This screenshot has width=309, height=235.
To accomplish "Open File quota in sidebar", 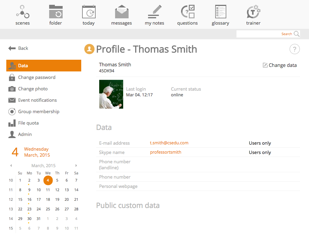I will coord(28,123).
